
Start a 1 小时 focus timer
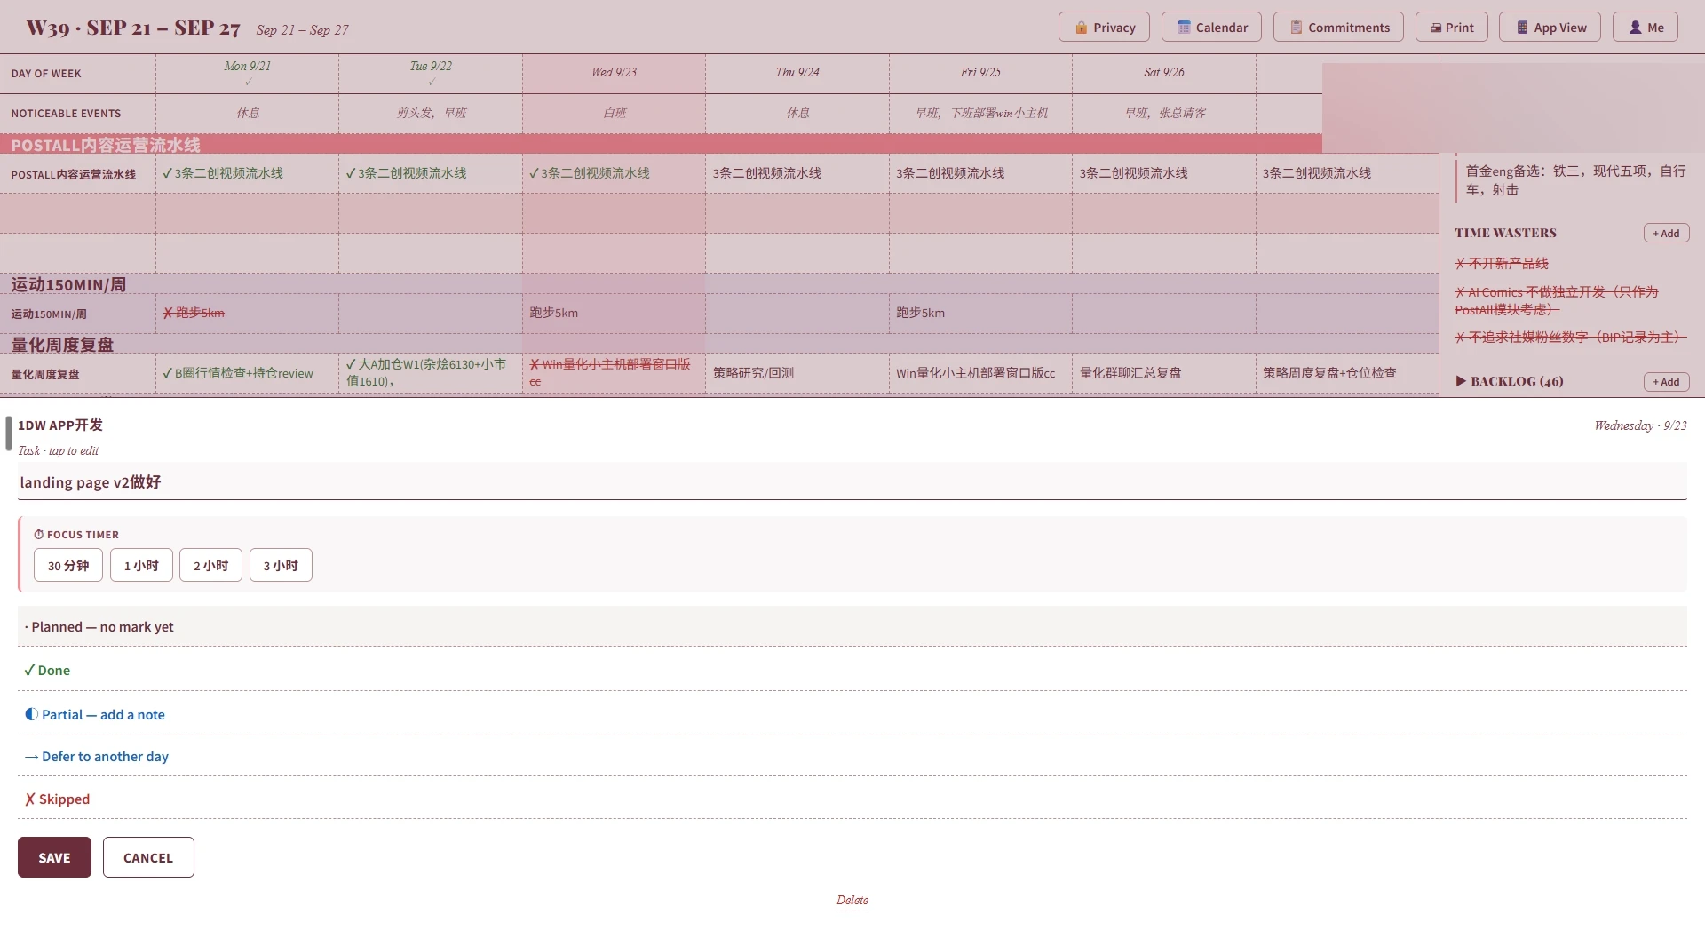click(x=141, y=565)
